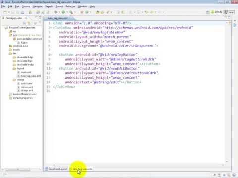Open the Navigate menu
Viewport: 238px width, 178px height.
[x=38, y=6]
